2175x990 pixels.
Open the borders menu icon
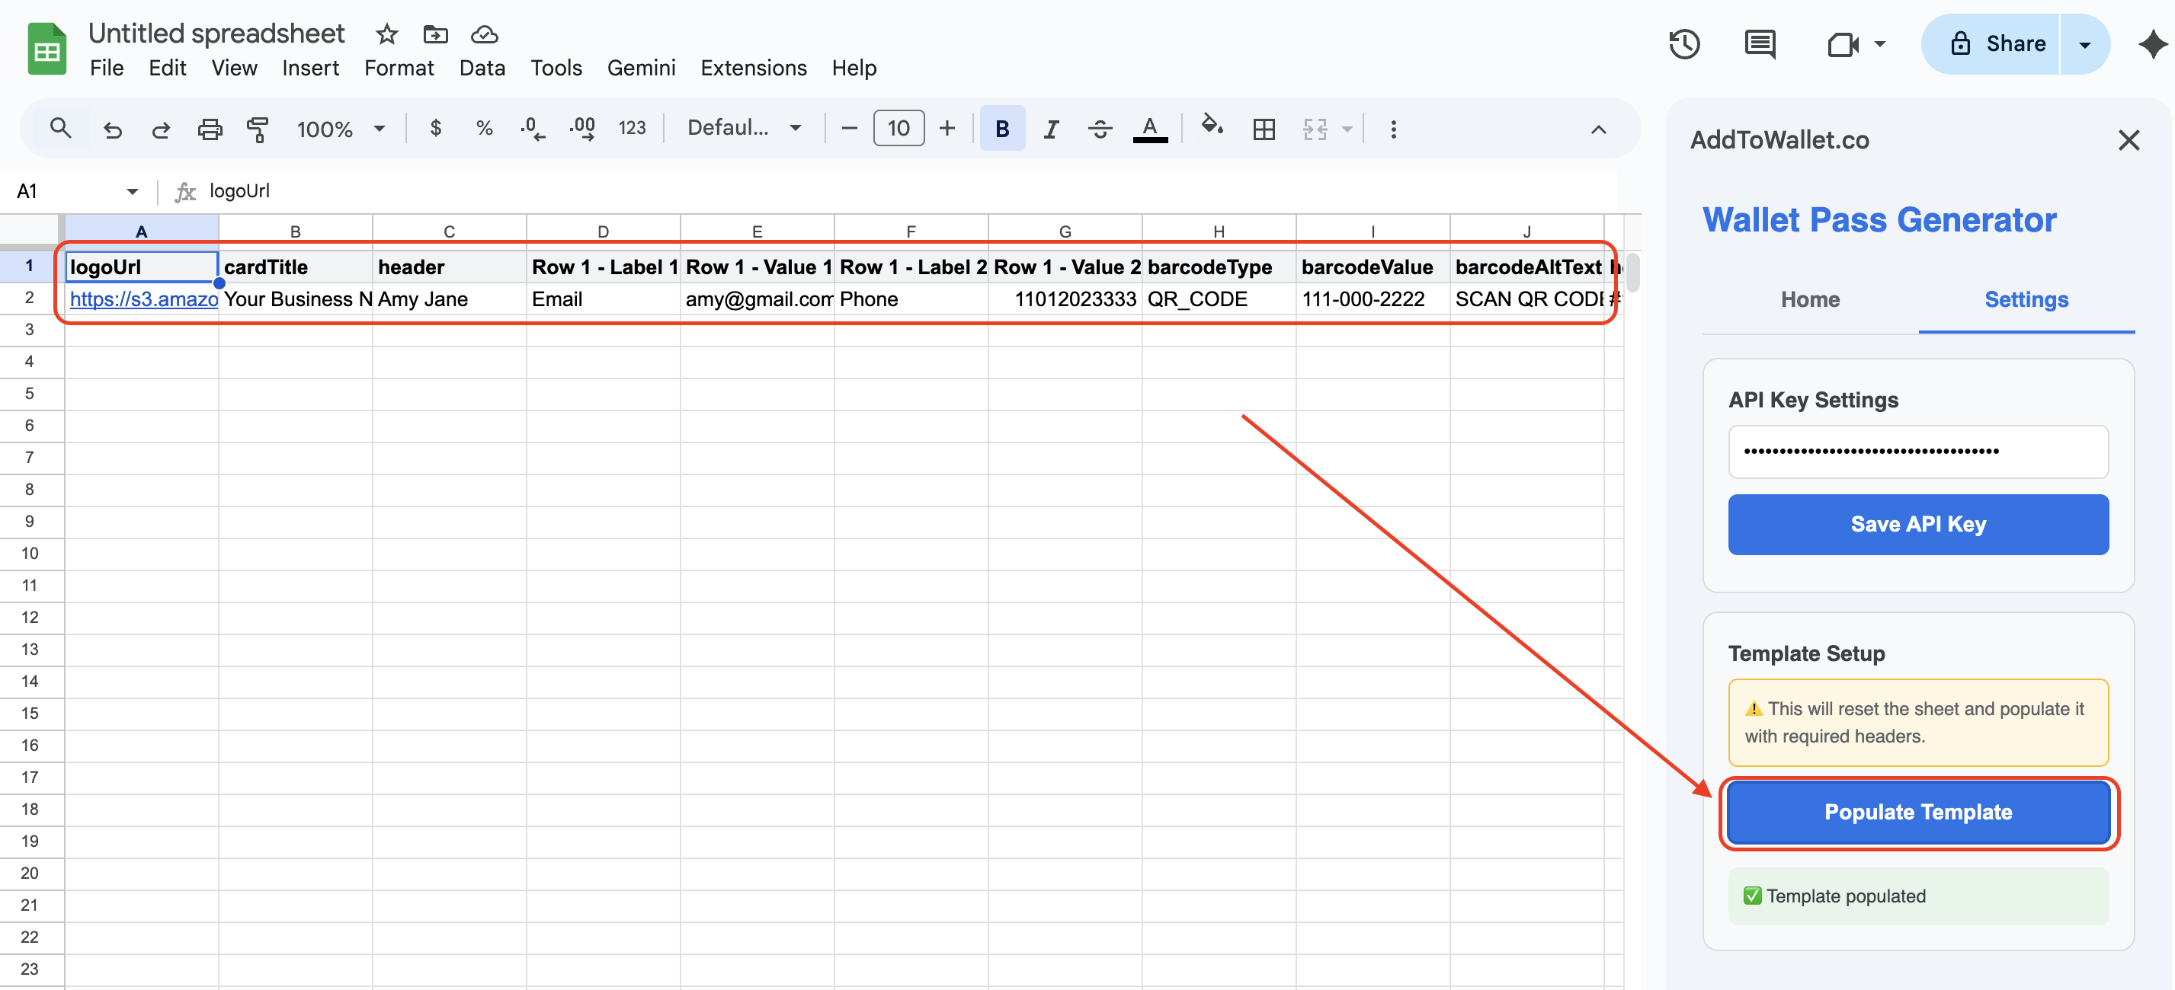click(1263, 128)
